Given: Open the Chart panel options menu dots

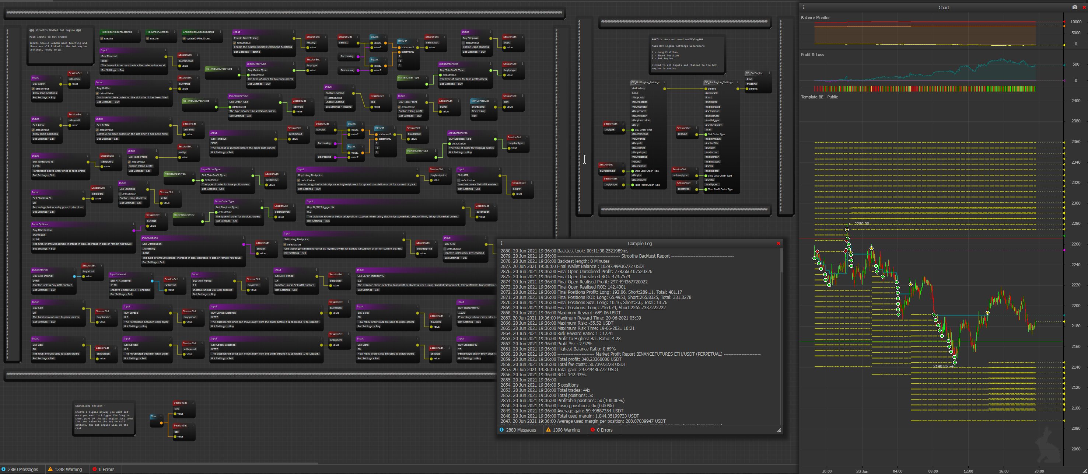Looking at the screenshot, I should pos(804,7).
